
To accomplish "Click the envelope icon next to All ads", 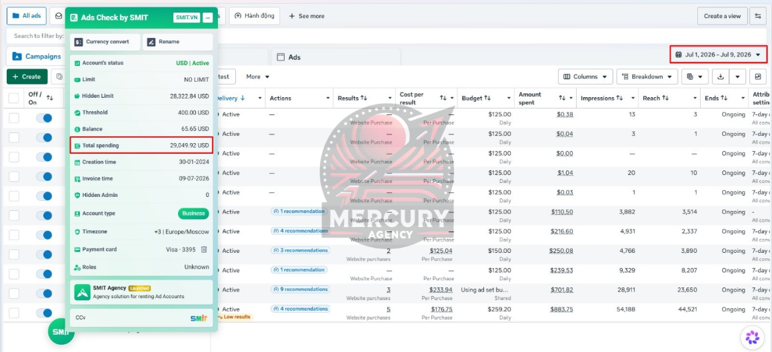I will click(x=59, y=16).
